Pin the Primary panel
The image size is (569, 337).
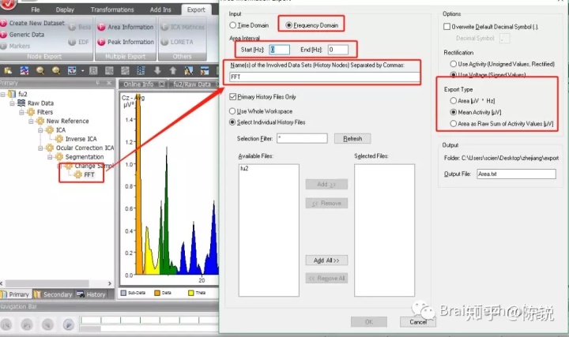tap(98, 83)
